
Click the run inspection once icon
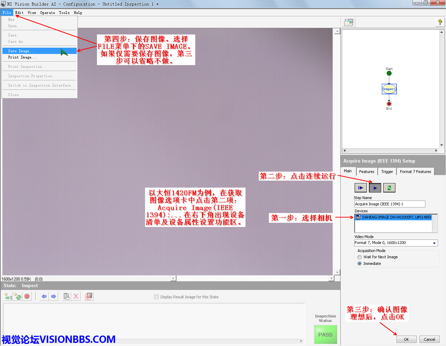click(x=8, y=297)
